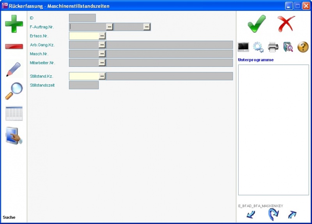Viewport: 312px width, 224px height.
Task: Click the red minus delete record icon
Action: coord(14,47)
